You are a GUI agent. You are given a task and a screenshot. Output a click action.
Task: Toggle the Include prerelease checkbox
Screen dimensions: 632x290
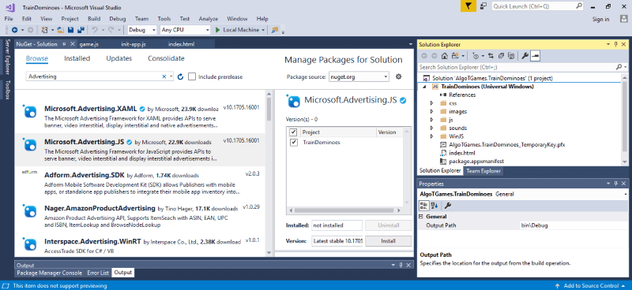point(192,76)
